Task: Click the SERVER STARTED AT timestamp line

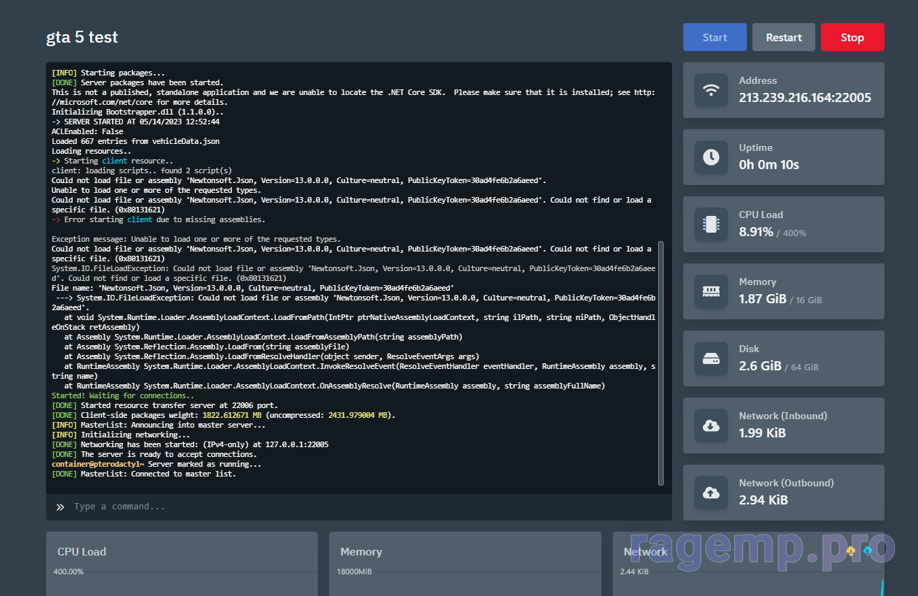Action: click(136, 122)
